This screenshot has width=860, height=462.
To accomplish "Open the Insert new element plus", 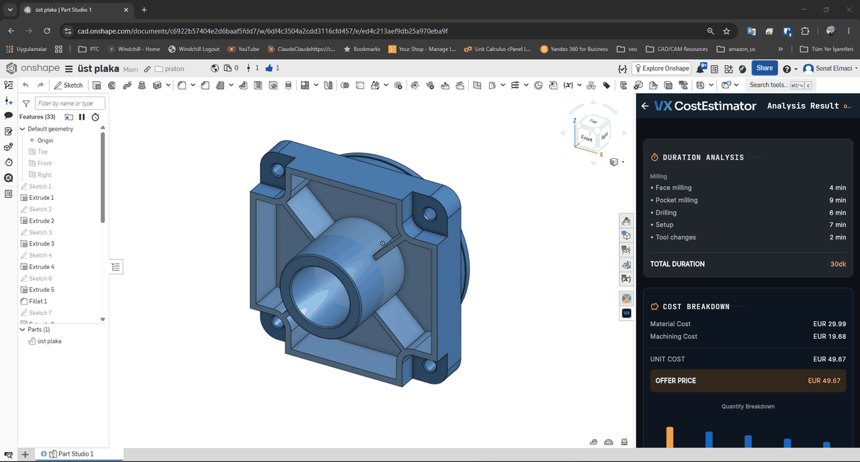I will coord(25,454).
